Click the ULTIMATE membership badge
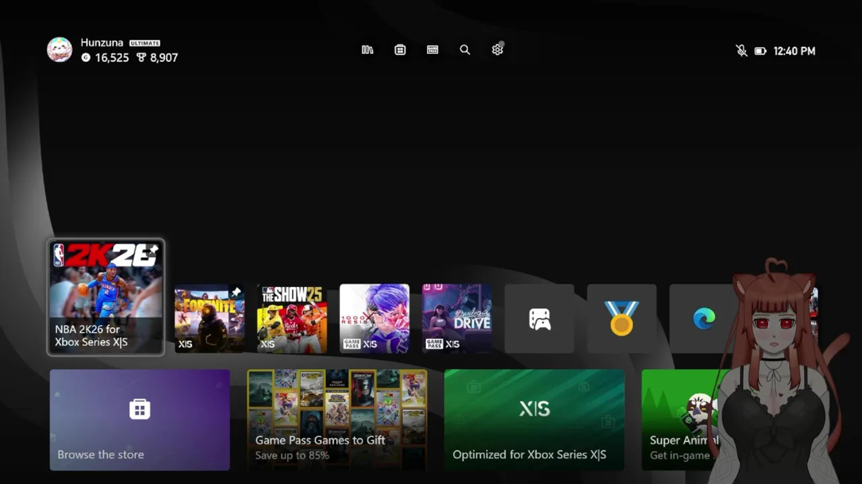Screen dimensions: 862x484 click(x=145, y=43)
